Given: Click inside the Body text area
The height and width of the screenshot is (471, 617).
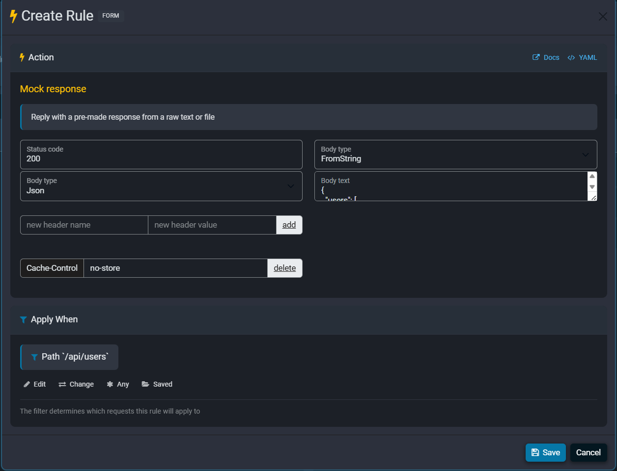Looking at the screenshot, I should (x=451, y=186).
